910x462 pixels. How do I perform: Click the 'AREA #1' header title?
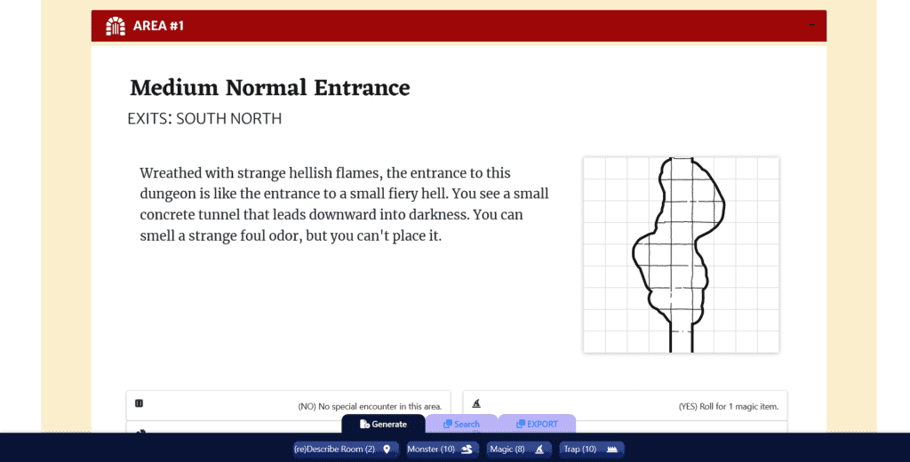click(x=158, y=26)
